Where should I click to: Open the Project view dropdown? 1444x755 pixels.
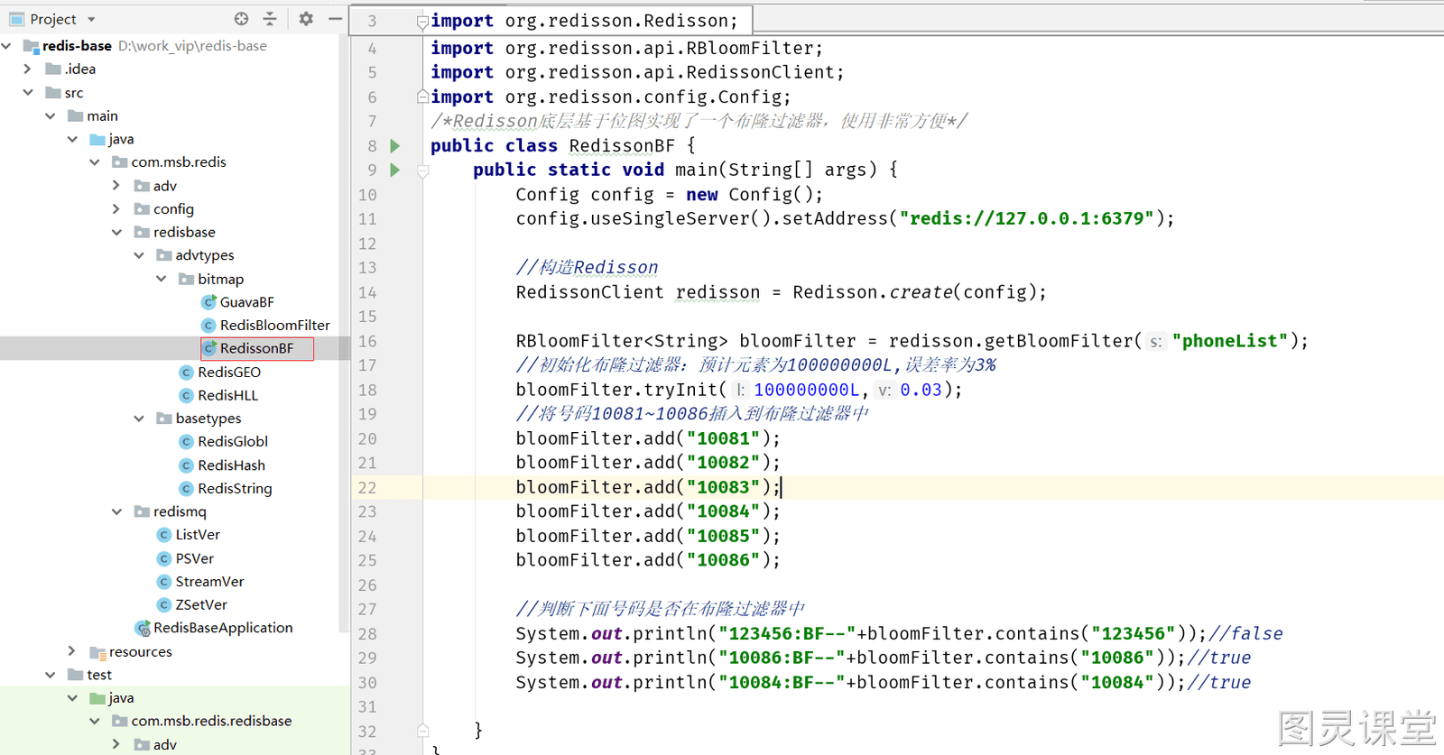pos(91,19)
